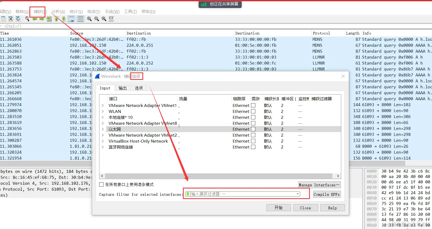Close the capture options dialog with X
432x229 pixels.
pos(343,76)
